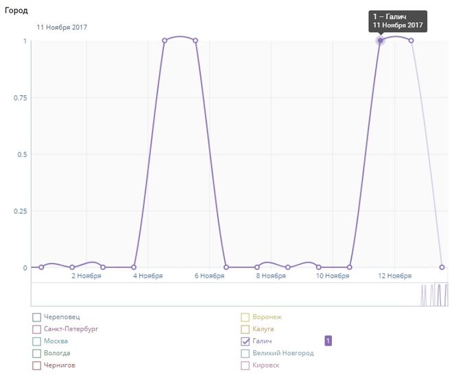The image size is (452, 375).
Task: Enable the Кировск series checkbox
Action: 245,365
